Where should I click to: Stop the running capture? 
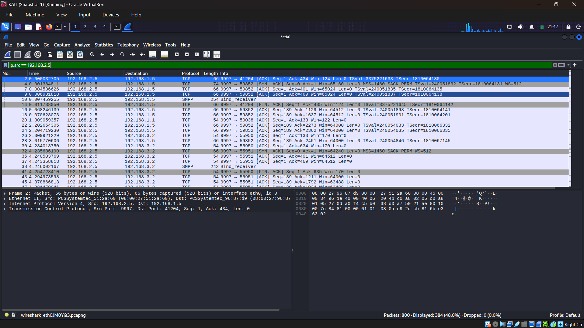pyautogui.click(x=18, y=54)
